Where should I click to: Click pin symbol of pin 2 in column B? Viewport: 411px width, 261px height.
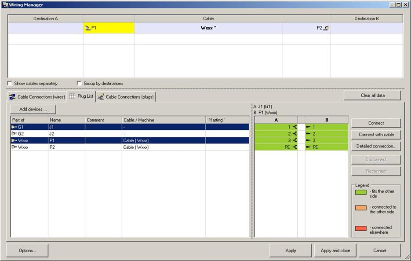pos(308,134)
